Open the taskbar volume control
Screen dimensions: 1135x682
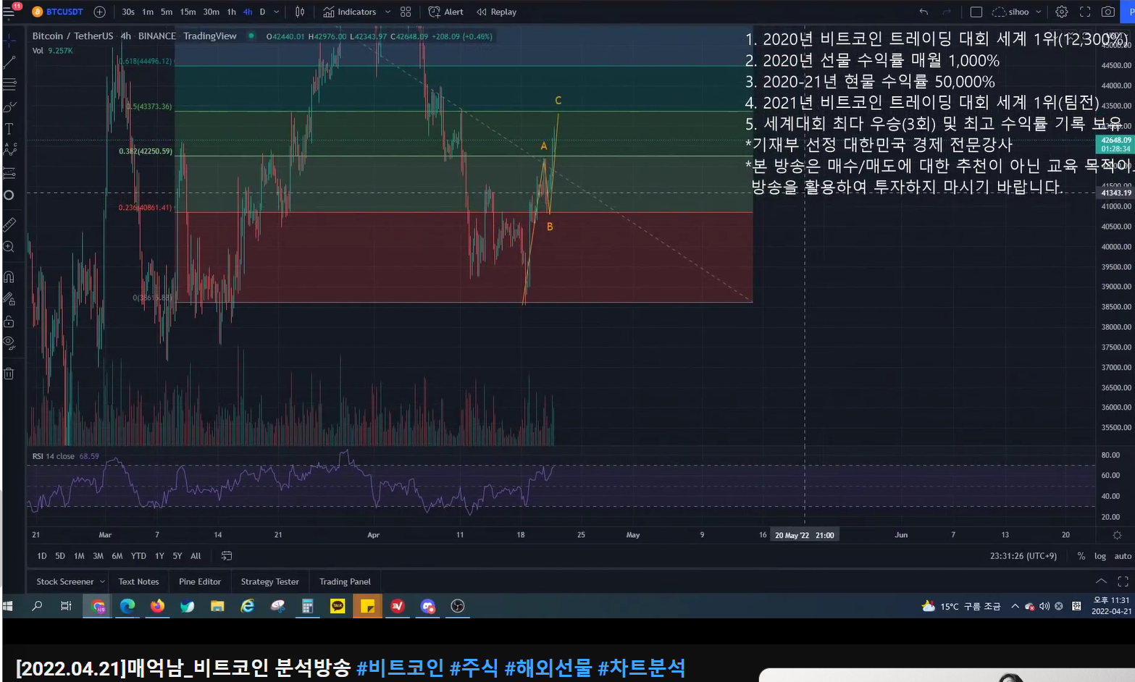(x=1044, y=606)
